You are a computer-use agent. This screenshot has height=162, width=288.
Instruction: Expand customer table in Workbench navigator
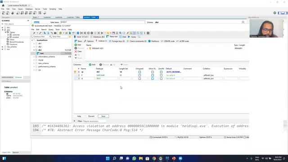(x=8, y=35)
